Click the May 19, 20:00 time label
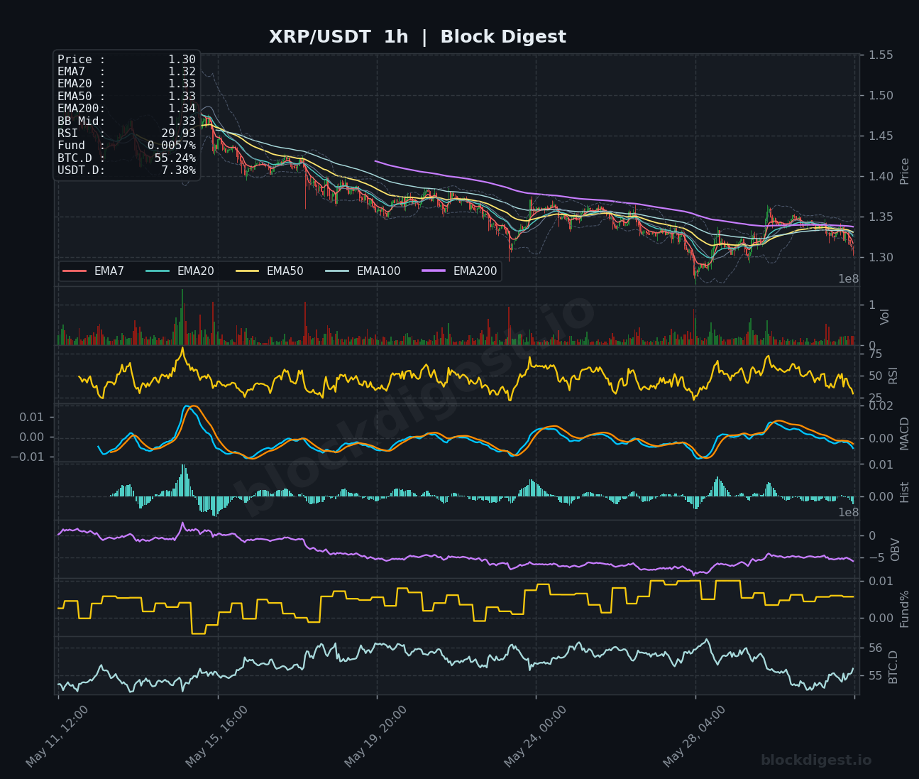This screenshot has height=779, width=919. [x=376, y=736]
